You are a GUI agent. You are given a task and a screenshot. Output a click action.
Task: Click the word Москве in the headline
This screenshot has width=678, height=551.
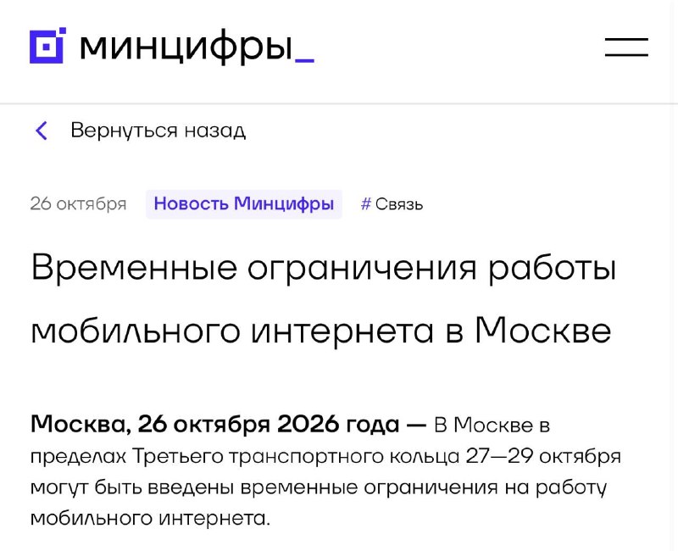coord(543,330)
